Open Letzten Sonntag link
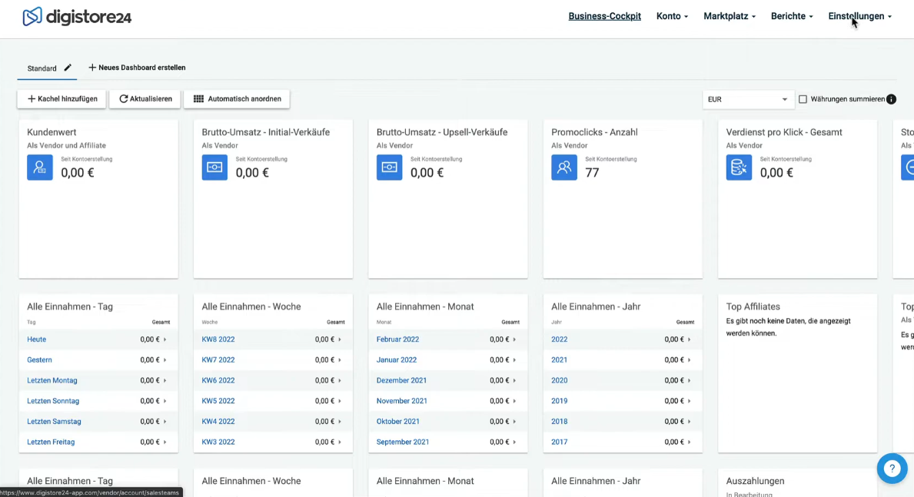Viewport: 914px width, 497px height. tap(53, 401)
